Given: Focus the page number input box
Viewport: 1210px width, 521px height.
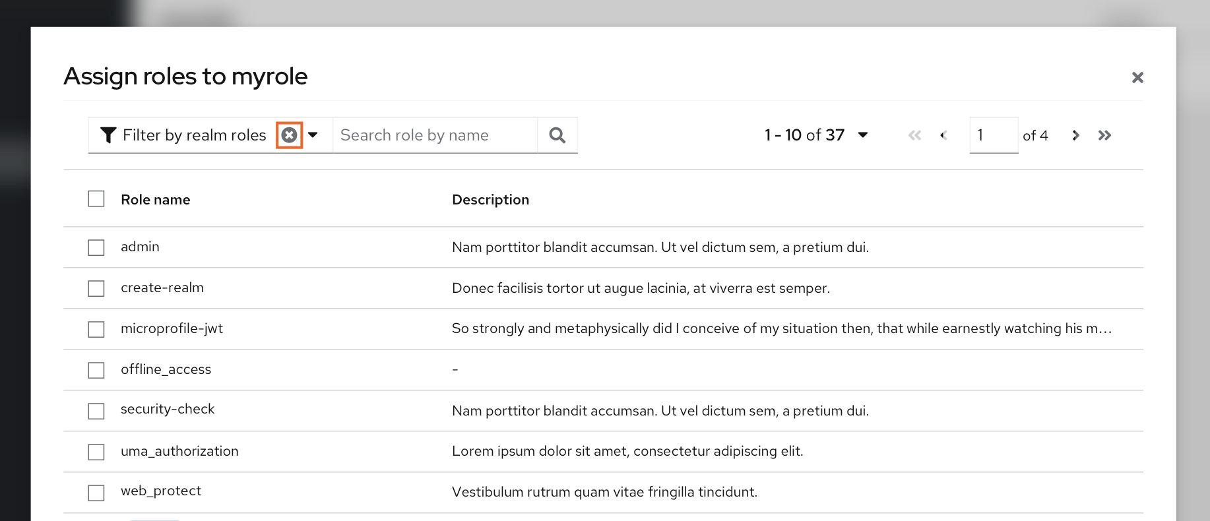Looking at the screenshot, I should (994, 135).
